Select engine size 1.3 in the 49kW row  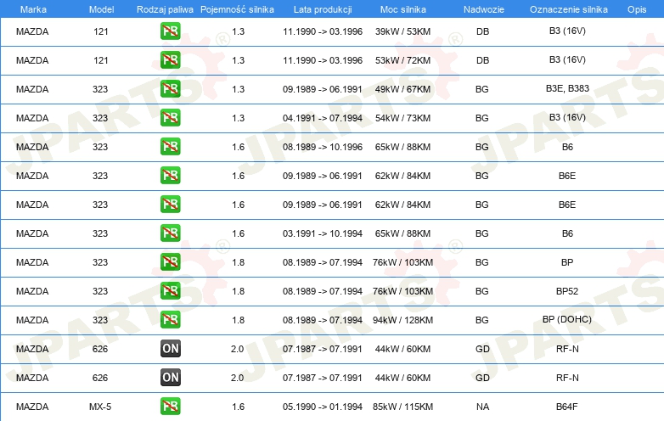(238, 89)
